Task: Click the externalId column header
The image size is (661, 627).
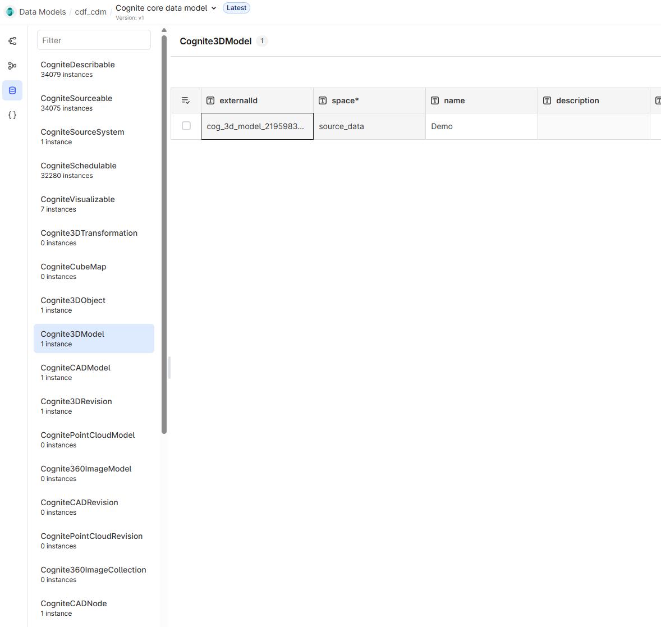Action: tap(257, 100)
